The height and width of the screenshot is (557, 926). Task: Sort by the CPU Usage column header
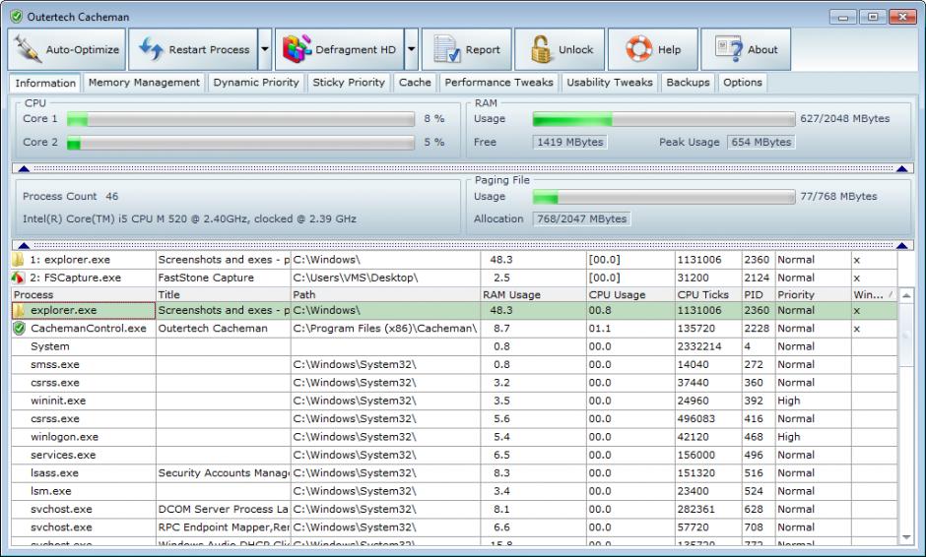630,294
